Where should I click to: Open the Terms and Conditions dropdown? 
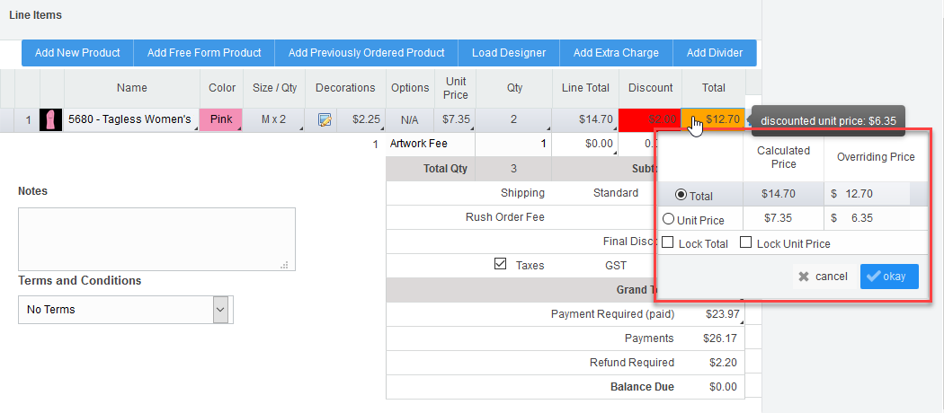tap(126, 310)
